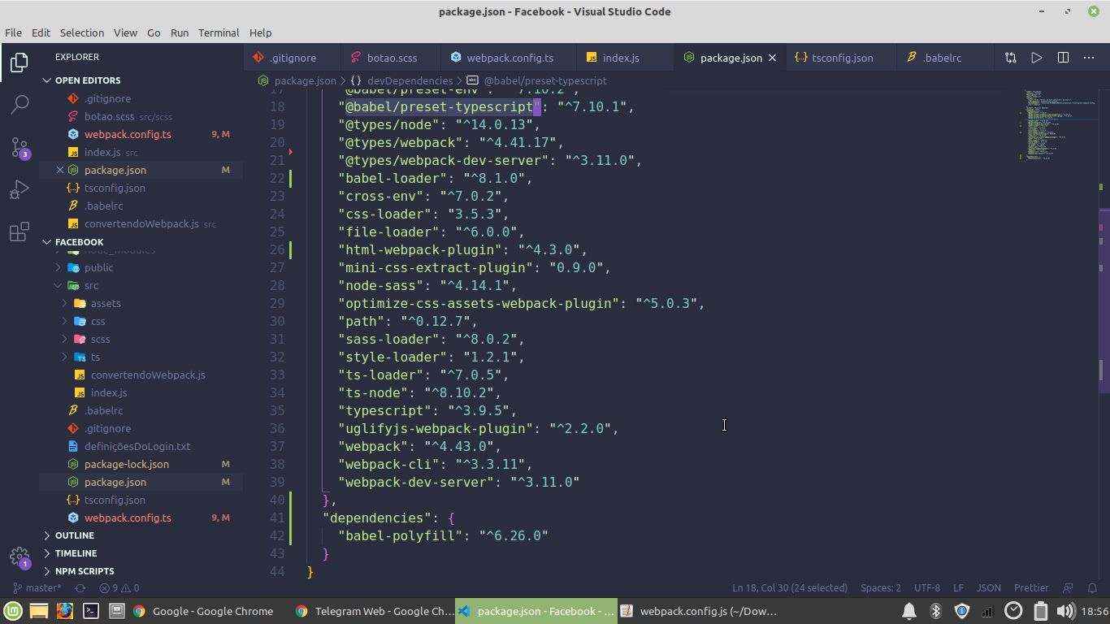Open the Selection menu

[x=82, y=32]
